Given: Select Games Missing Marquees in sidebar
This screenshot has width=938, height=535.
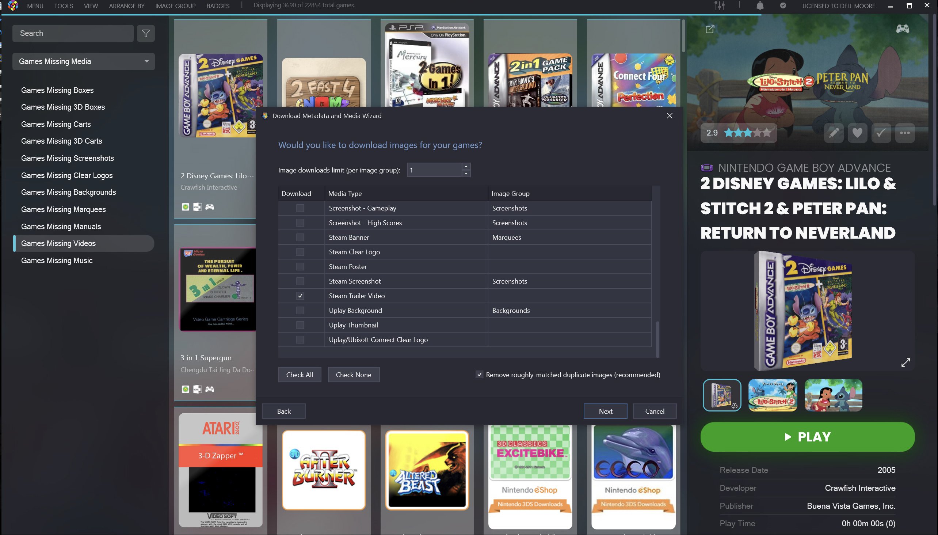Looking at the screenshot, I should click(64, 209).
